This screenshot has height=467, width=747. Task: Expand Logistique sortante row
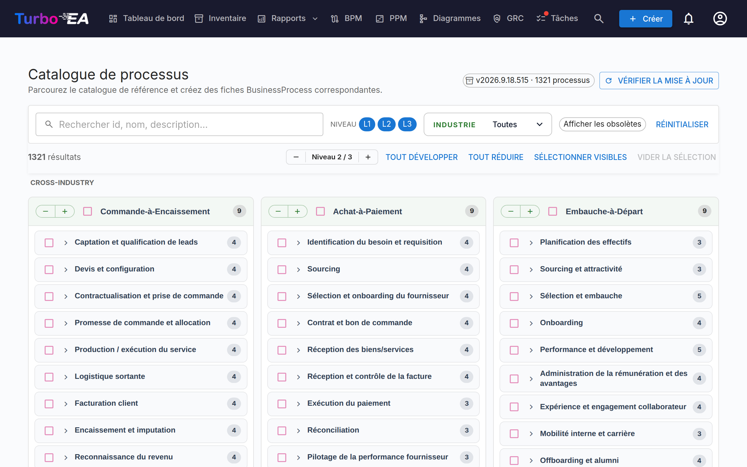[x=66, y=377]
